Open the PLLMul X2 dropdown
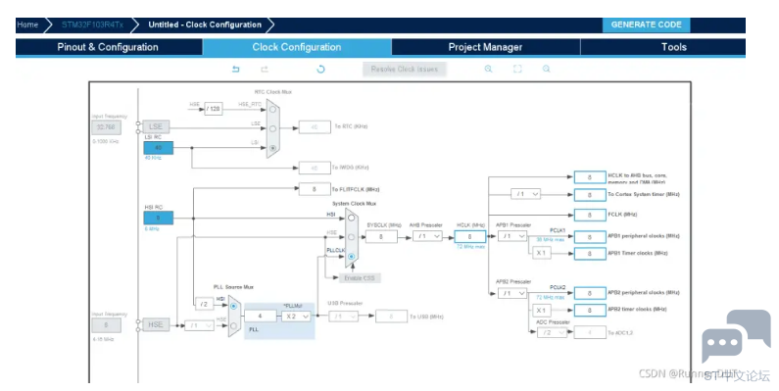 point(296,316)
